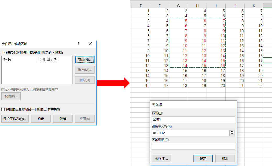Click the 删除(D) button

(x=85, y=80)
